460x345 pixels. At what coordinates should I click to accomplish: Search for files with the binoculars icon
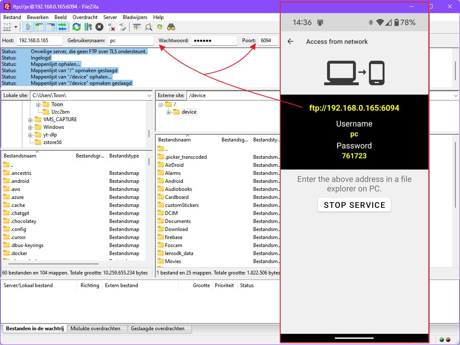click(x=171, y=27)
